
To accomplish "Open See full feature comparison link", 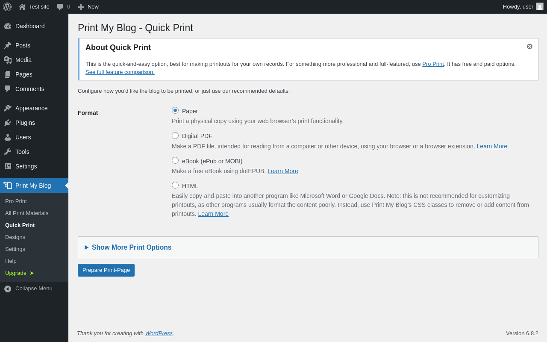I will click(x=120, y=72).
